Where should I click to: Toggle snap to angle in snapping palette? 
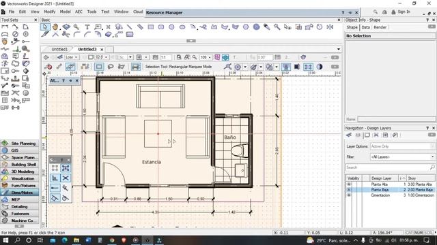click(55, 178)
